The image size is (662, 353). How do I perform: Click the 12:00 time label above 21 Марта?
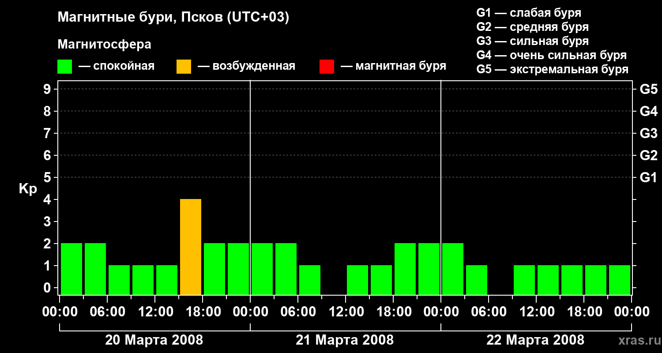346,312
